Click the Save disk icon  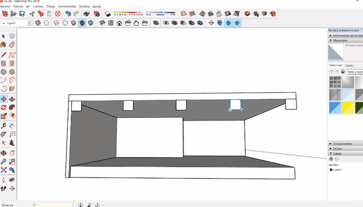coord(22,13)
